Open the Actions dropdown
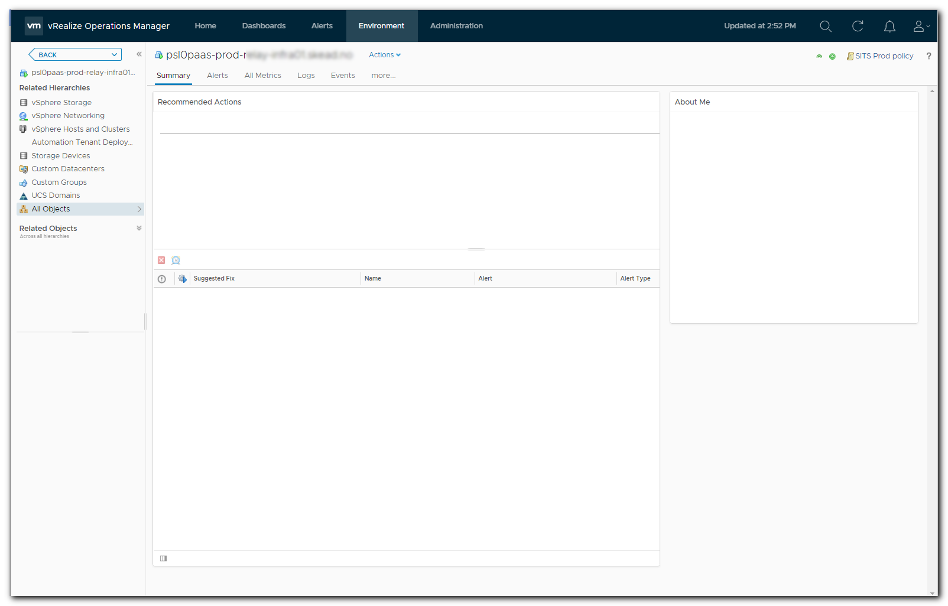 pyautogui.click(x=384, y=54)
